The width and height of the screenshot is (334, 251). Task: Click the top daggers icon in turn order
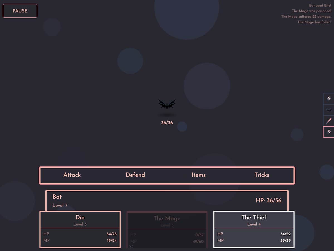pos(329,98)
